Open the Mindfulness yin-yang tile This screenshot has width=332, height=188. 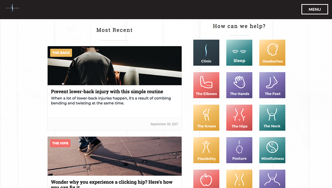(272, 150)
